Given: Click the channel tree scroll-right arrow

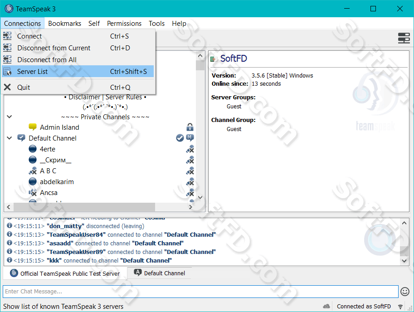Looking at the screenshot, I should pyautogui.click(x=190, y=207).
